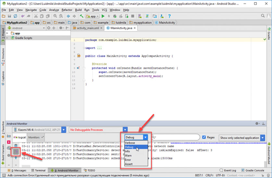Viewport: 272px width, 178px height.
Task: Open a project with the folder toolbar icon
Action: point(4,16)
